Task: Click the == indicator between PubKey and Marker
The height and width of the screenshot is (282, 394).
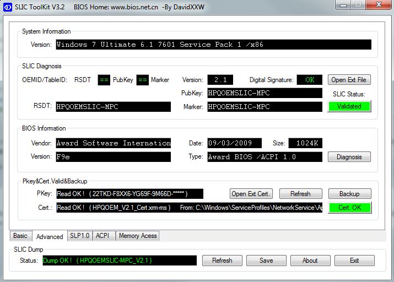Action: pyautogui.click(x=143, y=80)
